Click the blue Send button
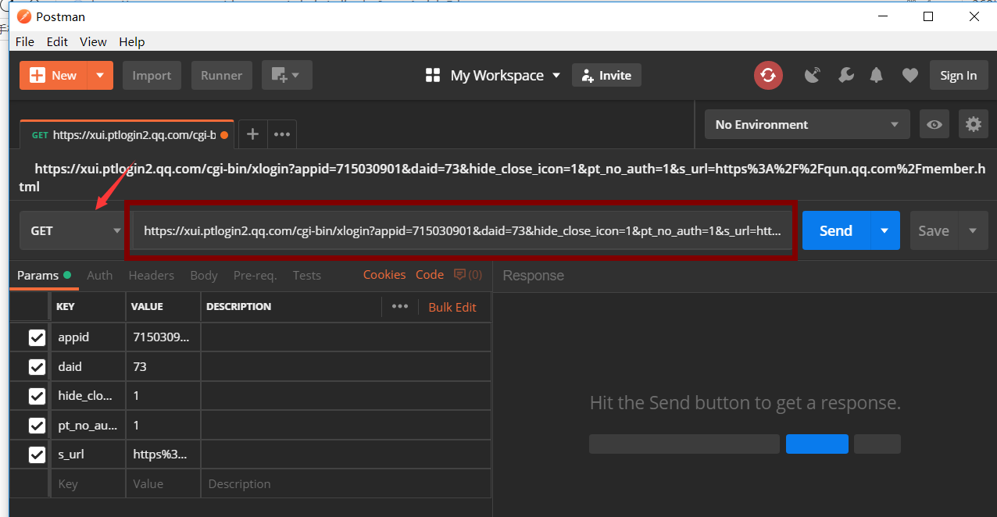997x517 pixels. point(835,230)
